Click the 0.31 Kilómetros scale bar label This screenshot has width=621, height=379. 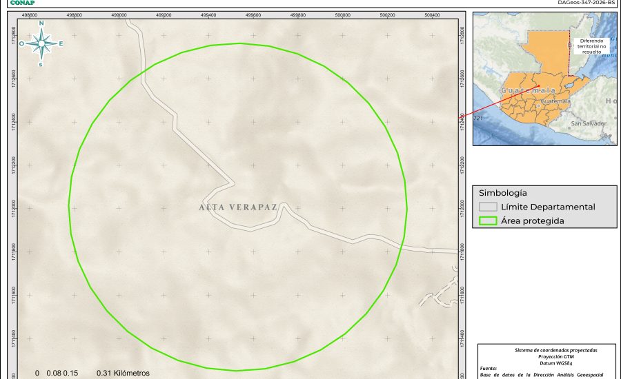(123, 373)
